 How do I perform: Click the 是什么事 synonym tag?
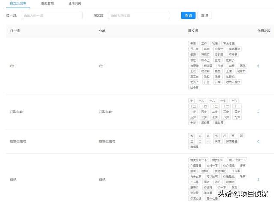click(212, 198)
